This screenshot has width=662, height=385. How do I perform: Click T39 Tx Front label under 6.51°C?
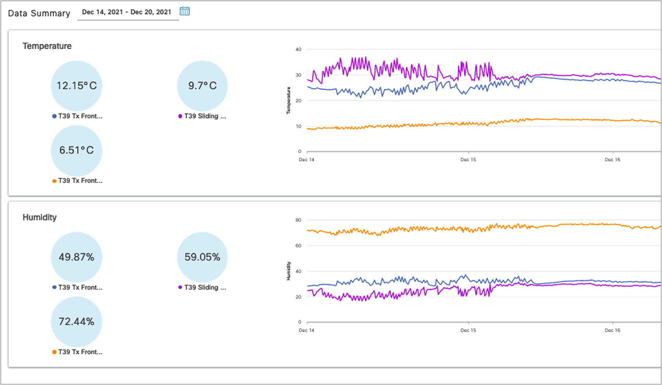[80, 181]
